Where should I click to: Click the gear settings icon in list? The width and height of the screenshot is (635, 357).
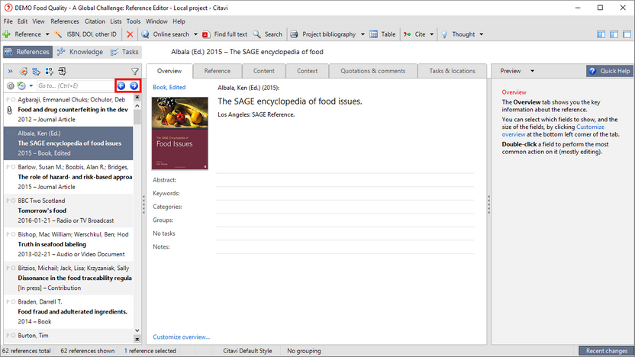[11, 85]
